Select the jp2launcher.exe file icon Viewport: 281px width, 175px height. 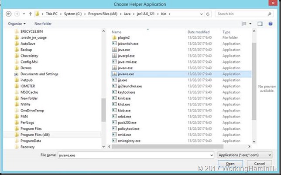pos(114,86)
